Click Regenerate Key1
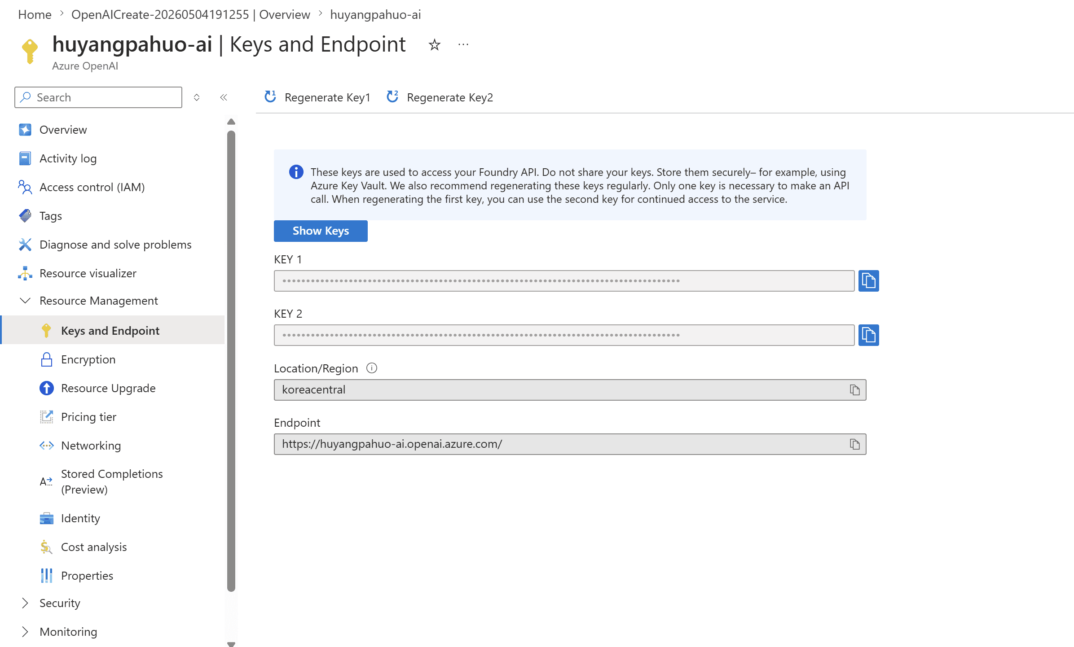 (x=317, y=97)
